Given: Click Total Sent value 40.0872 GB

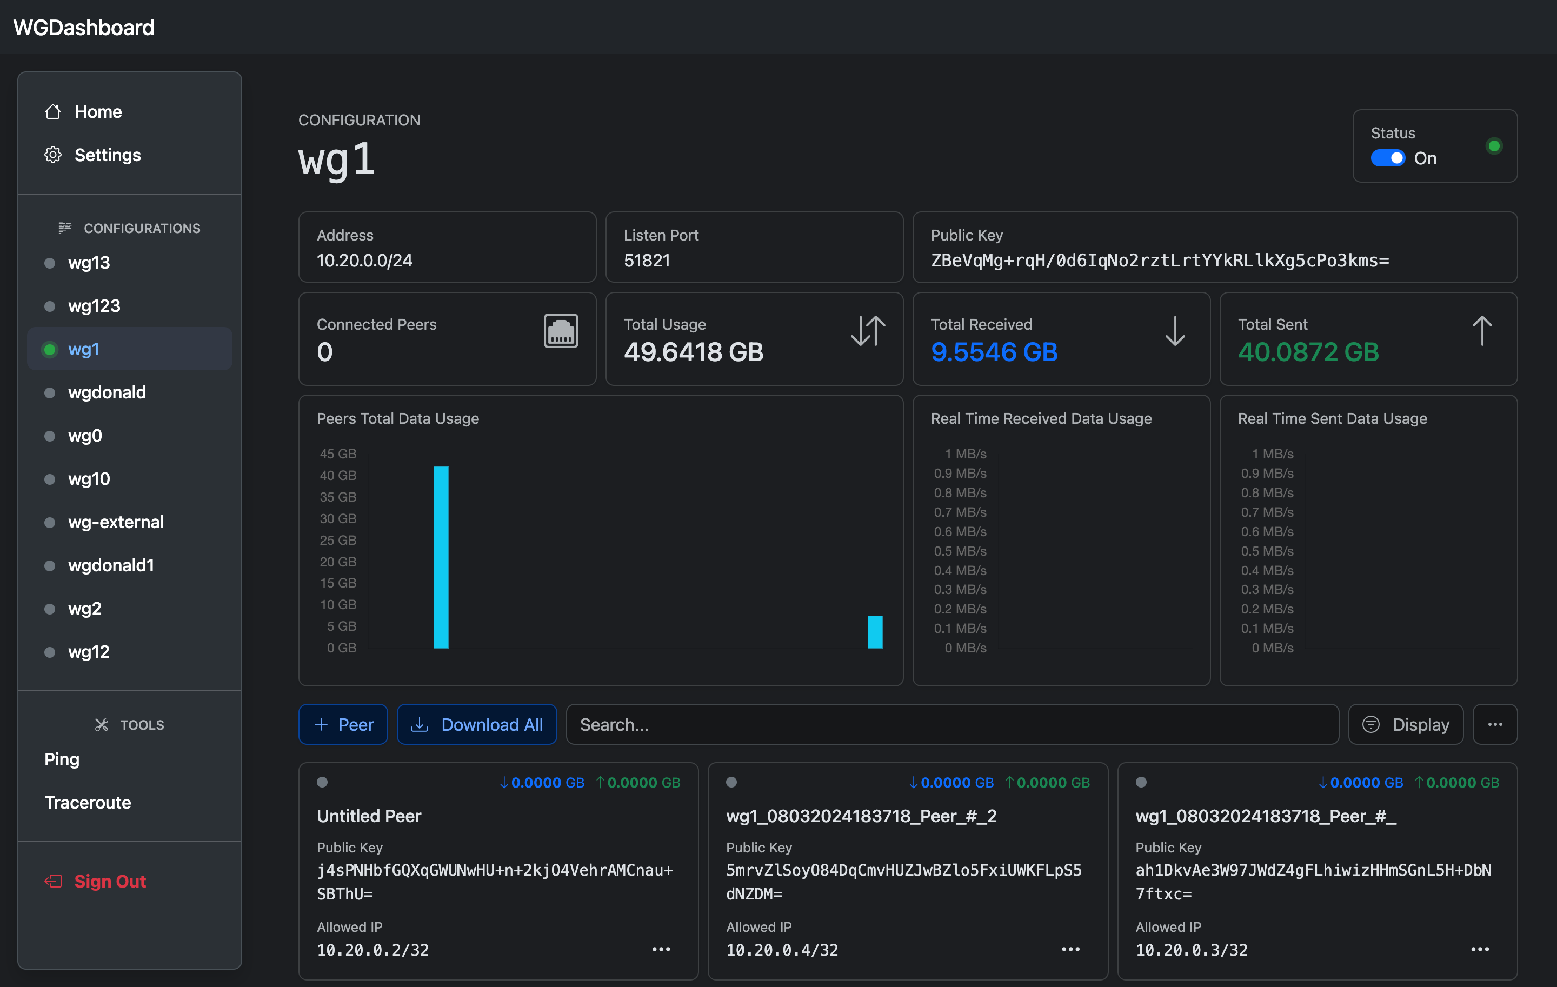Looking at the screenshot, I should [x=1308, y=352].
